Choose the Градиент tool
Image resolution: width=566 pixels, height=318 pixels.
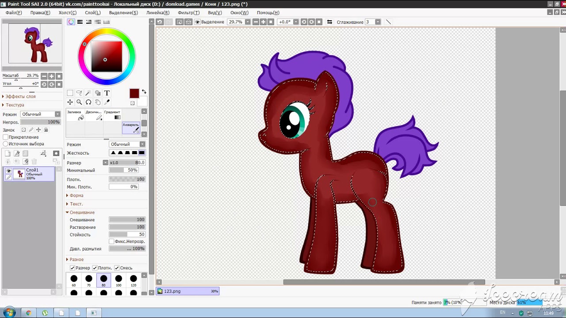tap(112, 115)
